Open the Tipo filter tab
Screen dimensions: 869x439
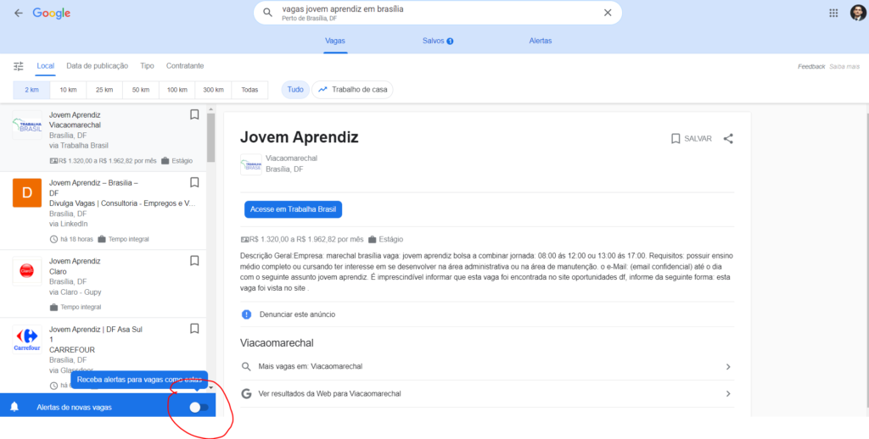(147, 66)
